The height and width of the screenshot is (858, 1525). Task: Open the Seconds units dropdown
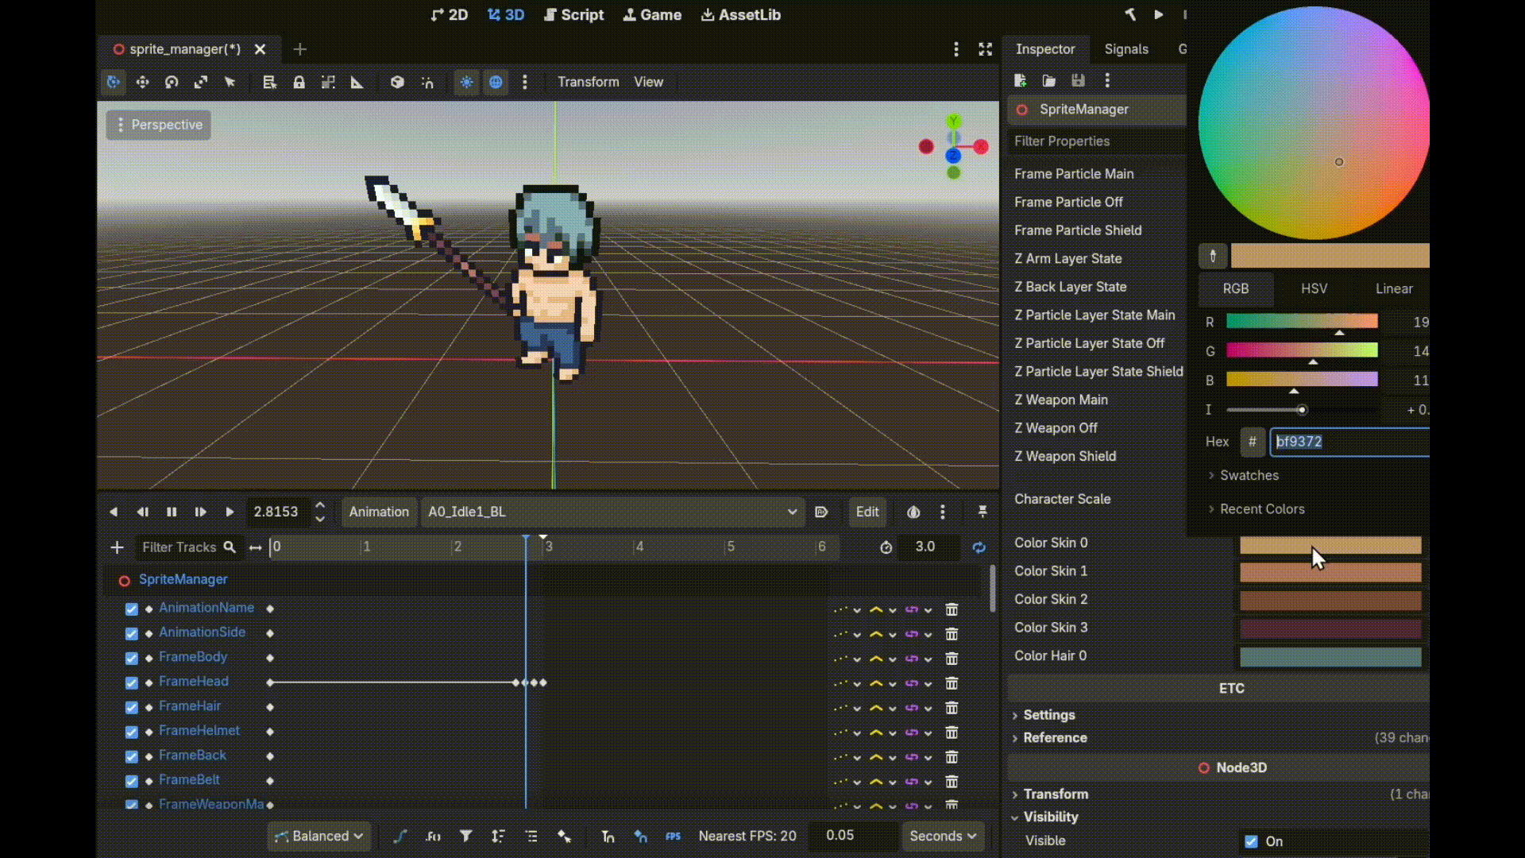pos(943,836)
